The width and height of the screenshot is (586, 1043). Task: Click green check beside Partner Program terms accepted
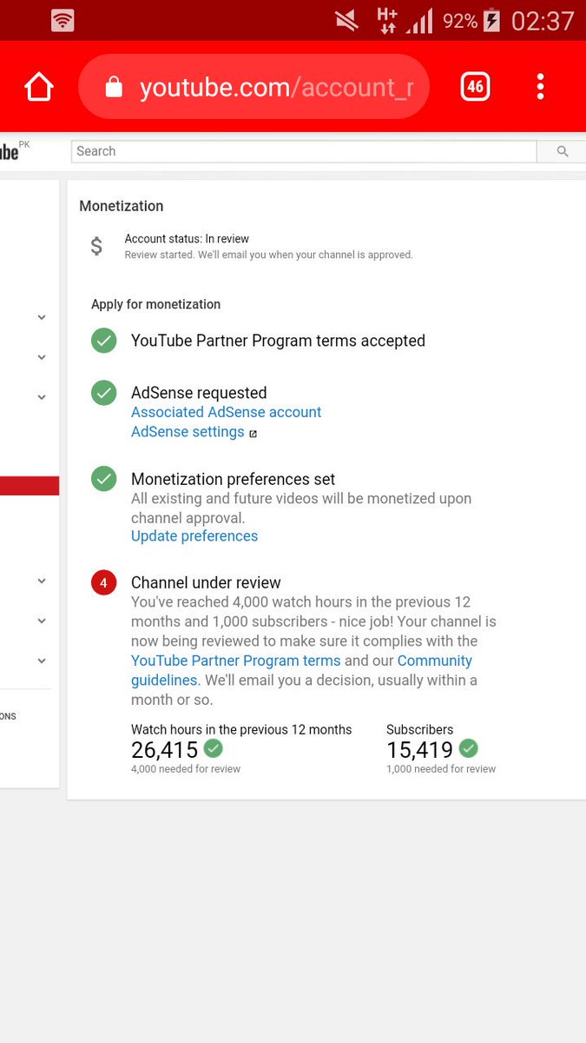point(104,341)
